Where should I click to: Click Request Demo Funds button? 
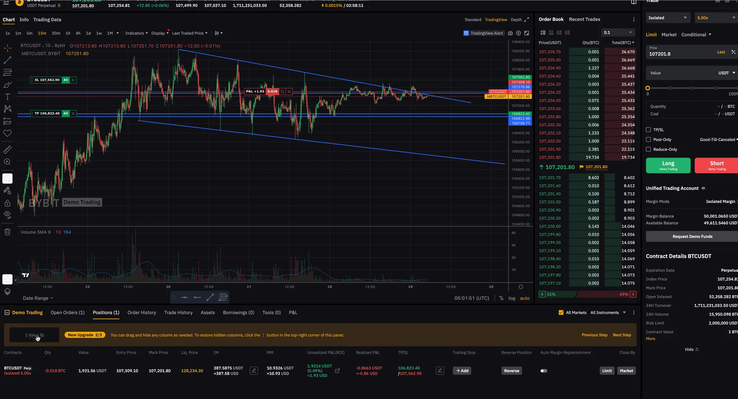pyautogui.click(x=692, y=236)
